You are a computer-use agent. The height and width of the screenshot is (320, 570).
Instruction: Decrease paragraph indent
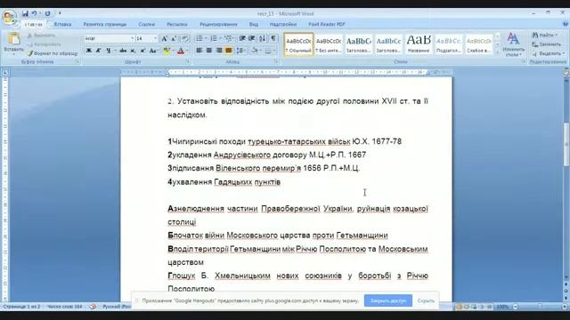[242, 39]
